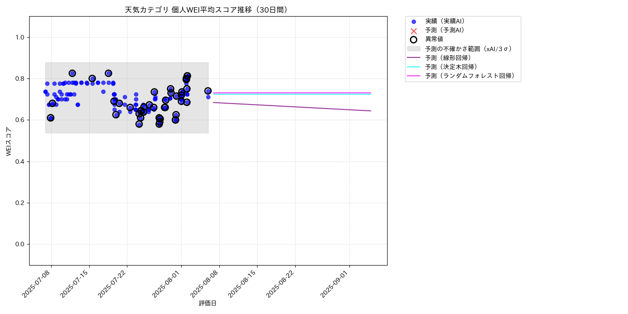This screenshot has height=314, width=628.
Task: Click the circled outlier point just before 2025-08-08
Action: click(208, 91)
